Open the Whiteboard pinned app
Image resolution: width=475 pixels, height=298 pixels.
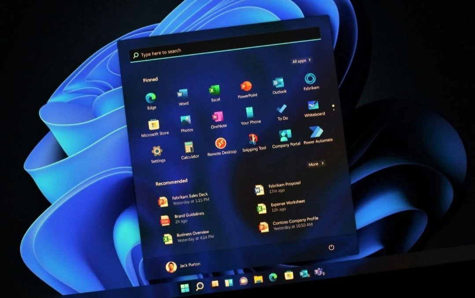tap(314, 108)
